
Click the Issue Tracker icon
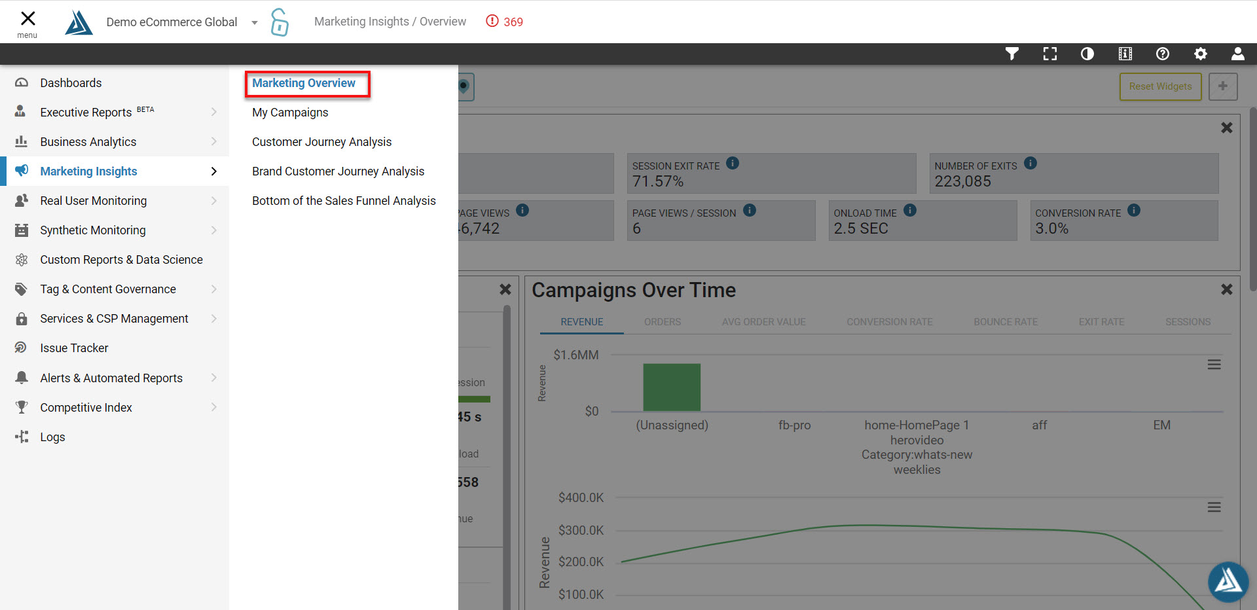point(21,348)
